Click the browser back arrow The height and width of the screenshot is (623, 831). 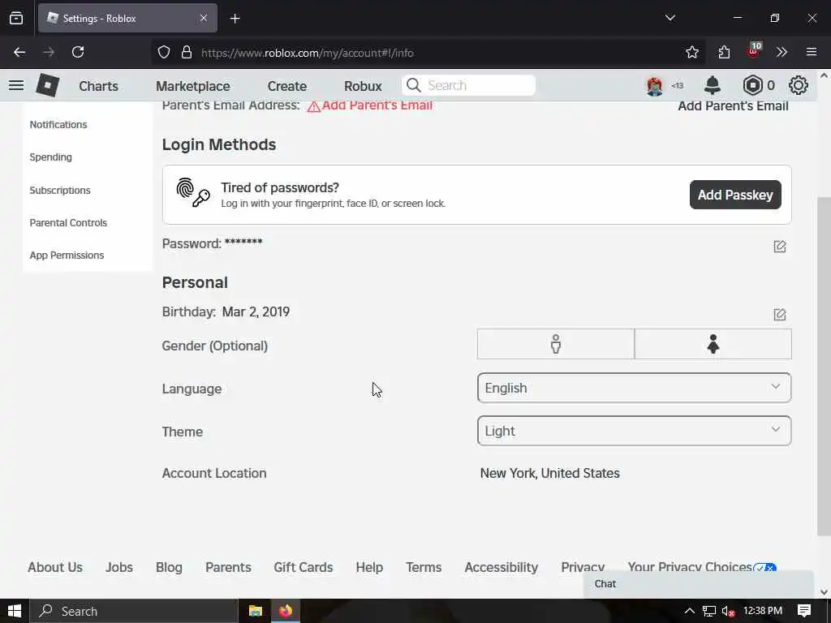(19, 52)
